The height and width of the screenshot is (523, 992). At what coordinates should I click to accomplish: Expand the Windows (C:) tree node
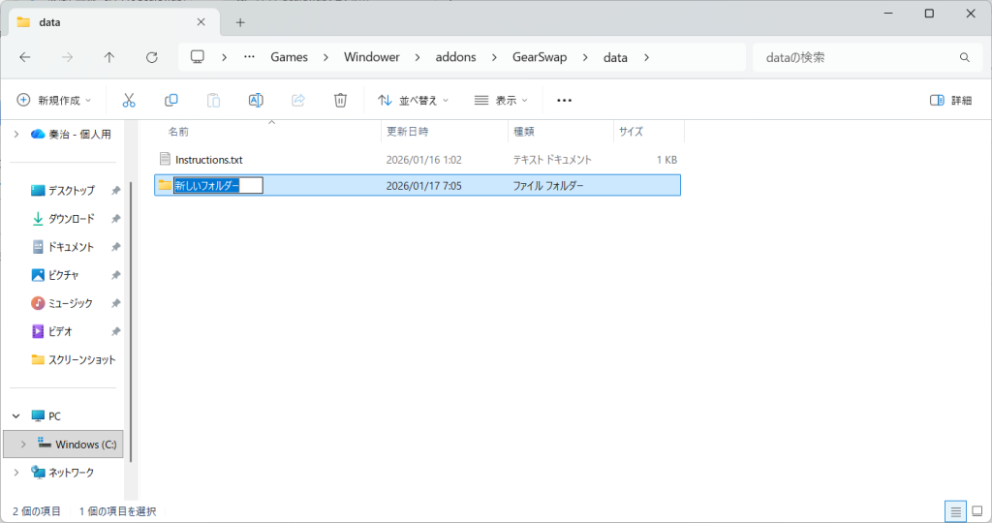point(23,444)
